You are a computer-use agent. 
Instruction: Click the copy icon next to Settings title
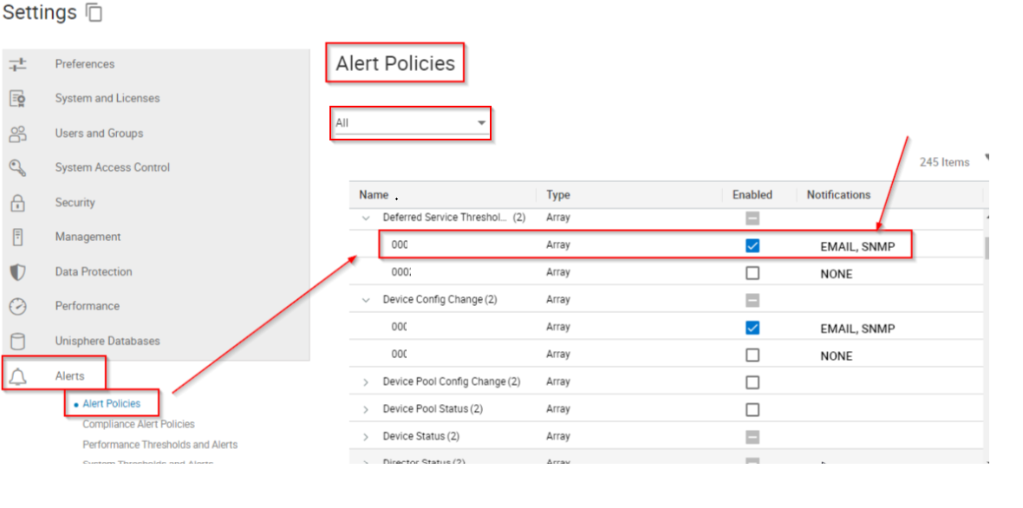94,12
